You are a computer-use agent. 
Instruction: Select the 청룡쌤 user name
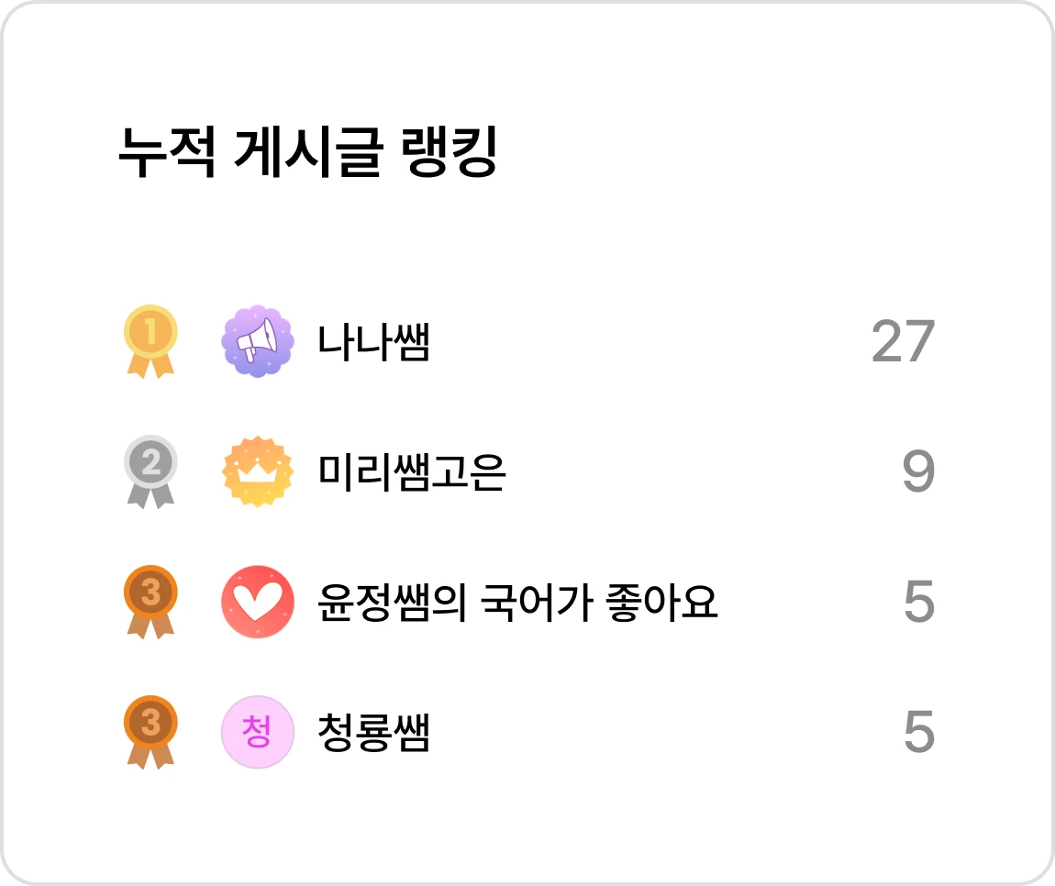(x=373, y=732)
